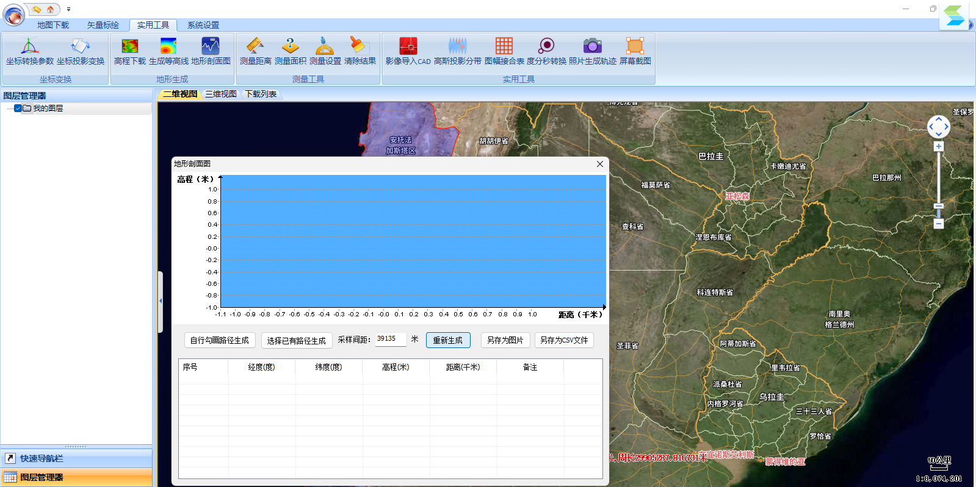The height and width of the screenshot is (487, 976).
Task: Click the 重新生成 button
Action: point(447,340)
